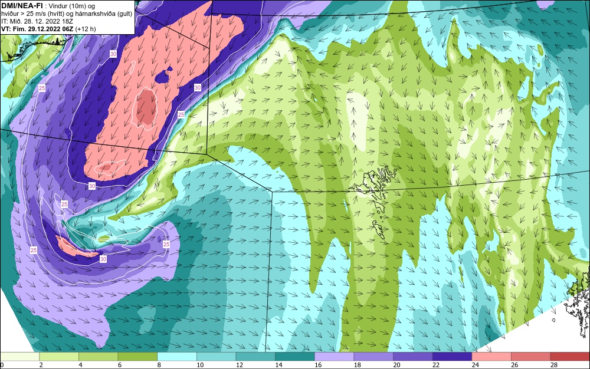590x369 pixels.
Task: Select the legend scale number 28
Action: (x=554, y=365)
